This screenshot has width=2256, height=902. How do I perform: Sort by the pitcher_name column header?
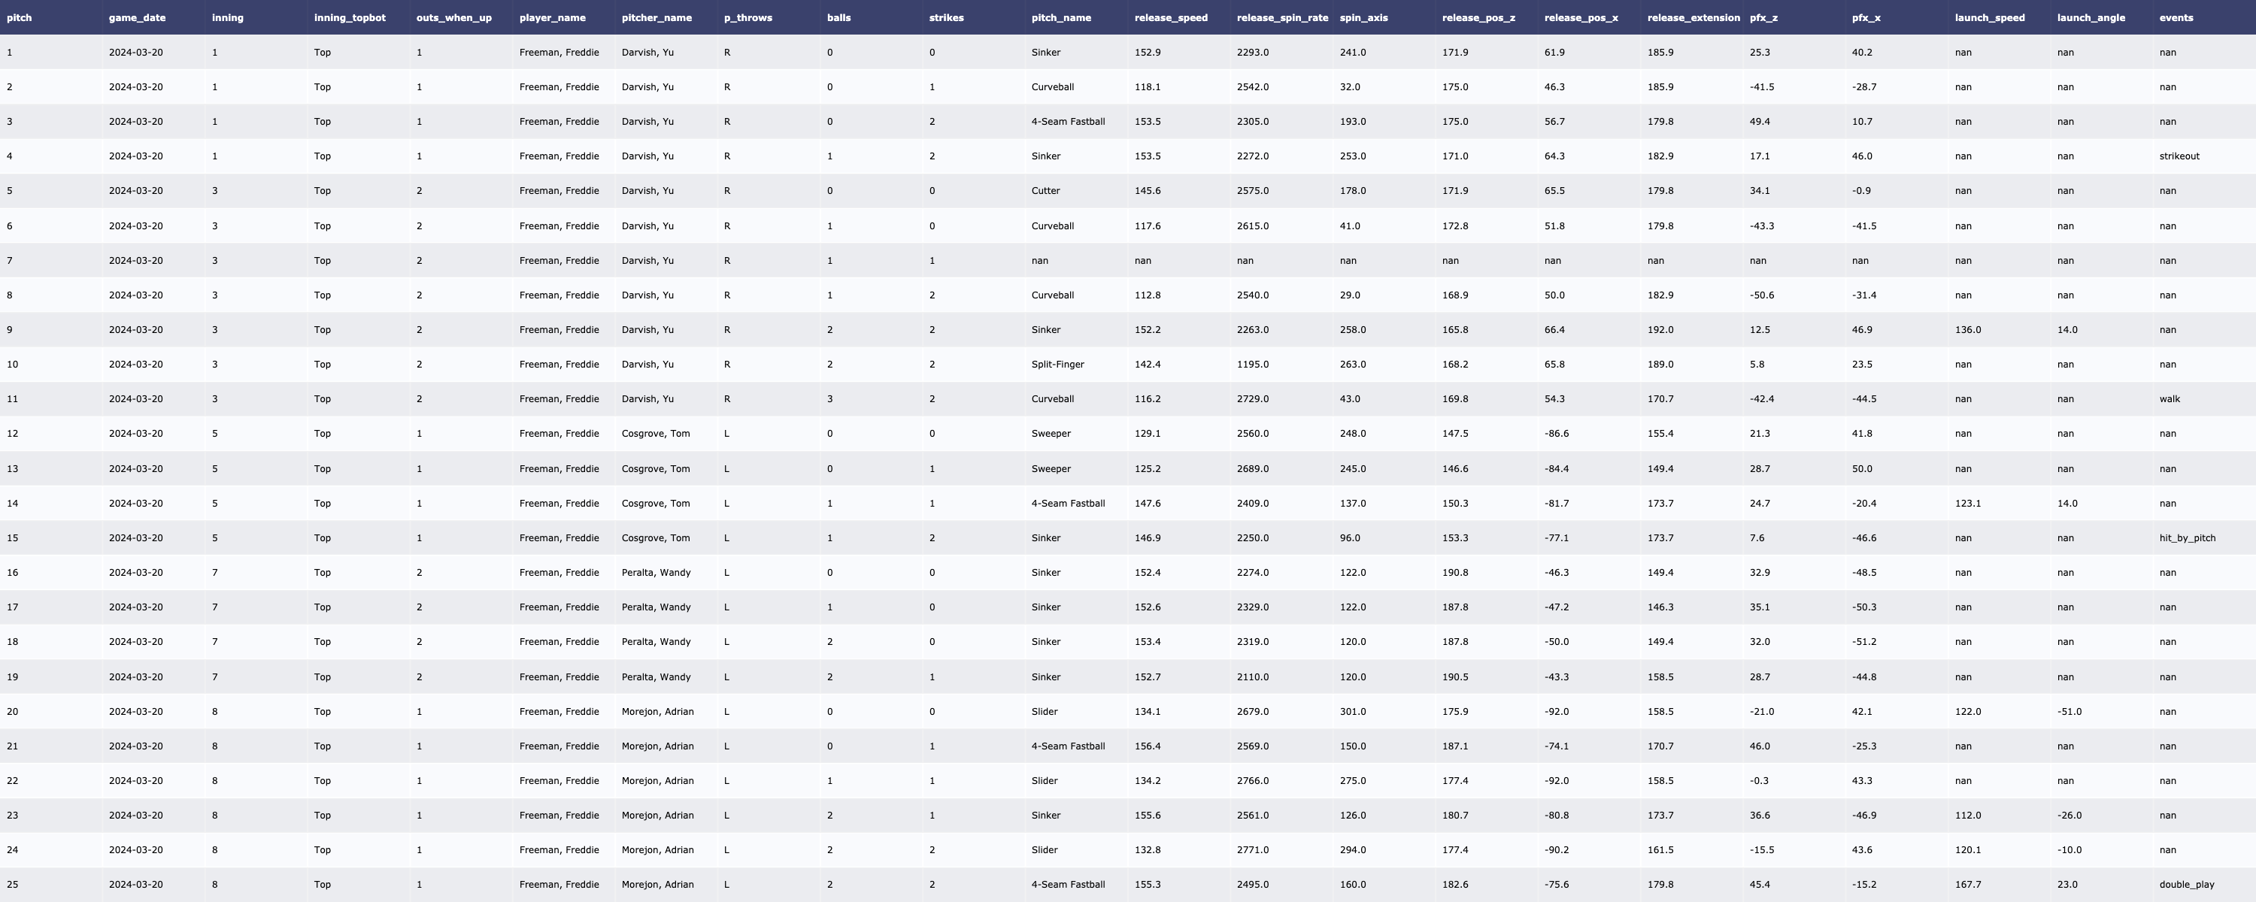[x=656, y=17]
